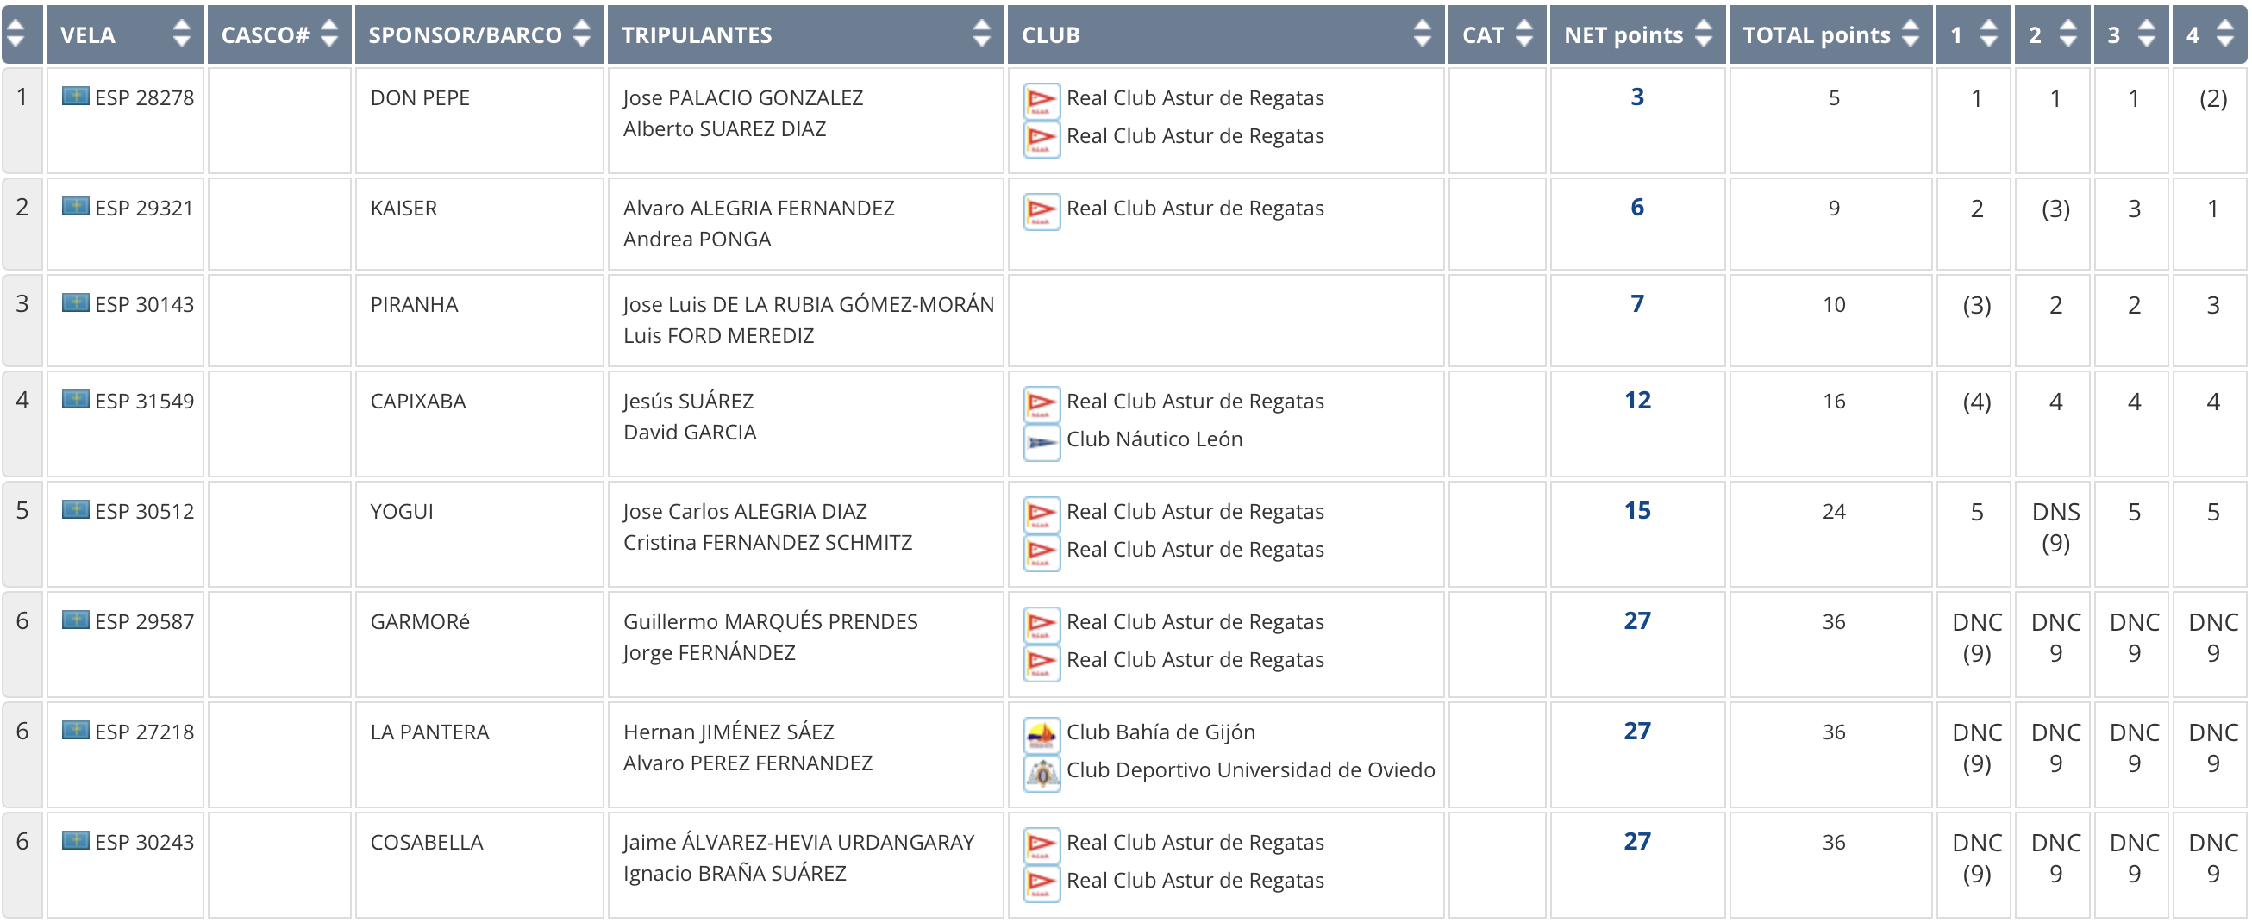Sort by the CLUB column arrows
The image size is (2252, 922).
pos(1422,34)
